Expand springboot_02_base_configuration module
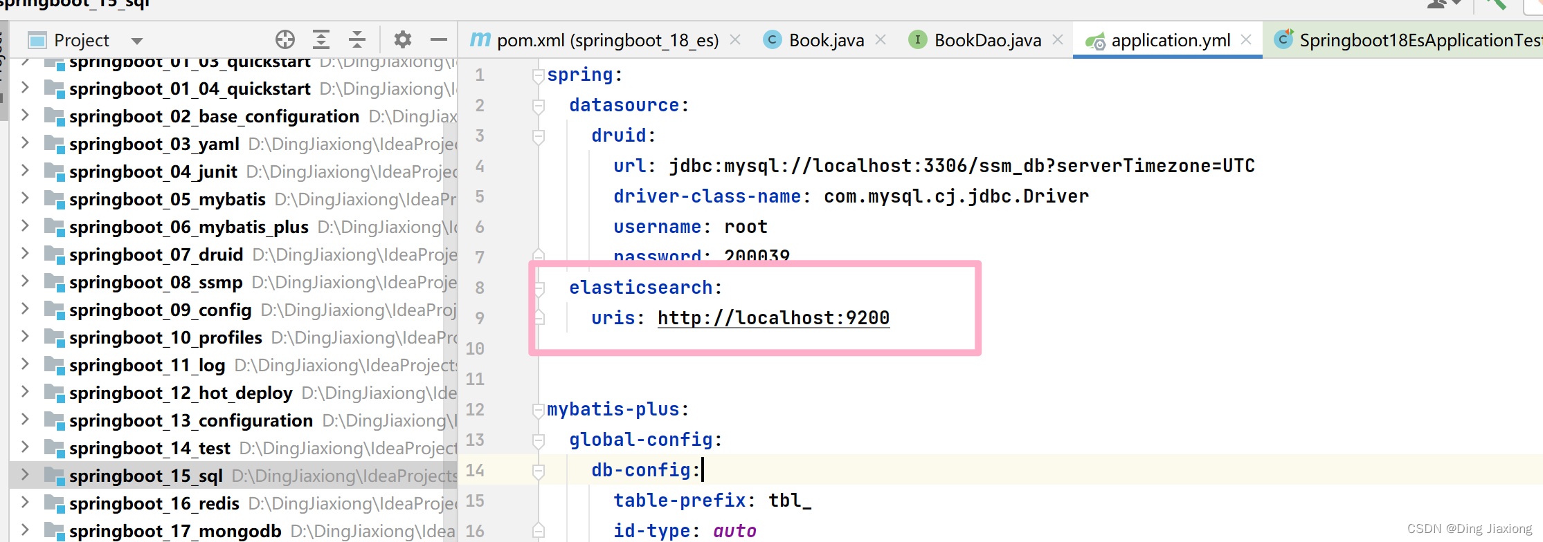The height and width of the screenshot is (542, 1543). coord(25,115)
